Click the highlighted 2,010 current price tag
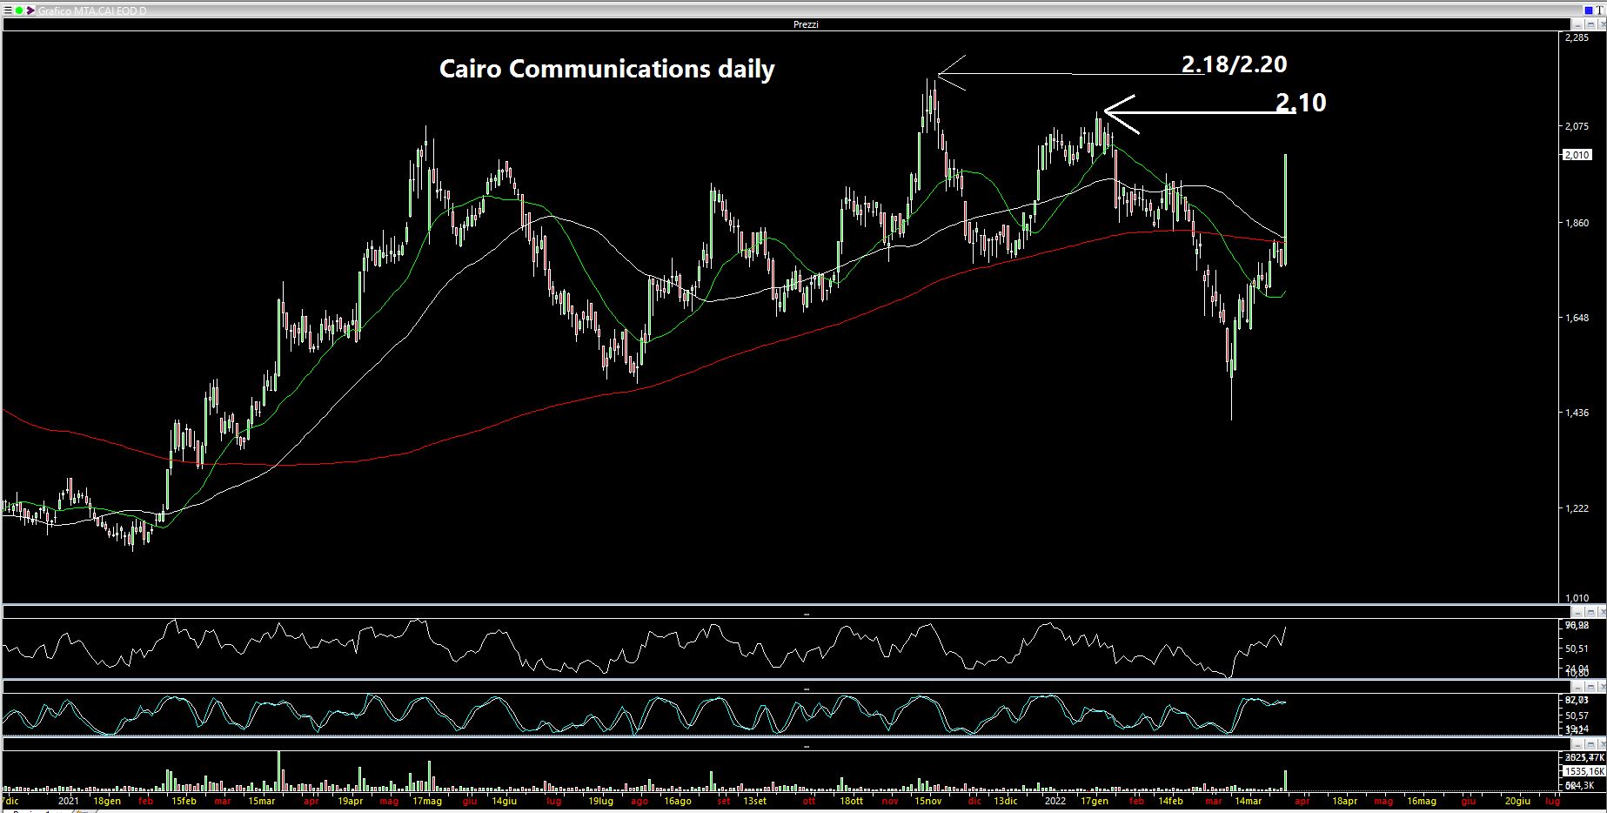This screenshot has height=813, width=1607. click(x=1577, y=155)
